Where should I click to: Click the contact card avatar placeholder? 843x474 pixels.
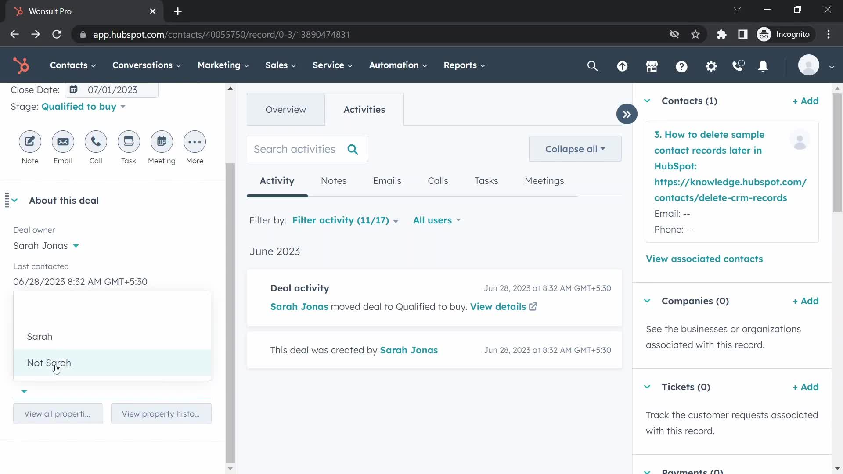pos(800,140)
